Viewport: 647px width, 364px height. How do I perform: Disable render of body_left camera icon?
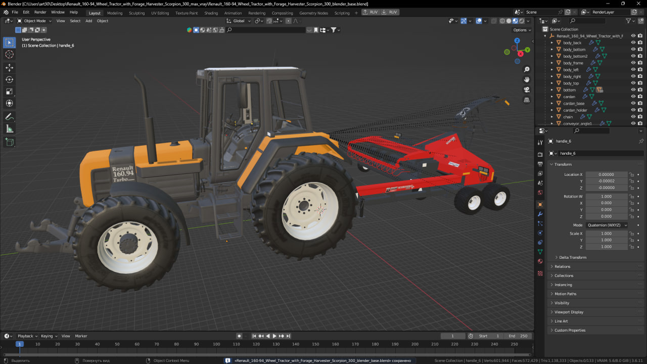pyautogui.click(x=640, y=70)
